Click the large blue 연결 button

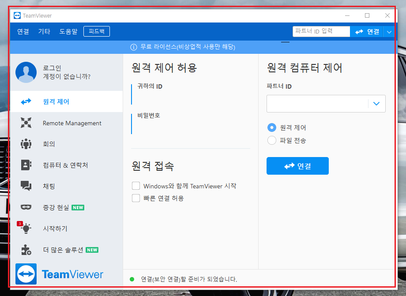(x=297, y=166)
